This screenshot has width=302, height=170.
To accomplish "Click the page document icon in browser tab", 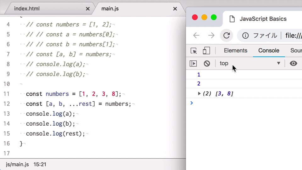I will click(x=232, y=19).
